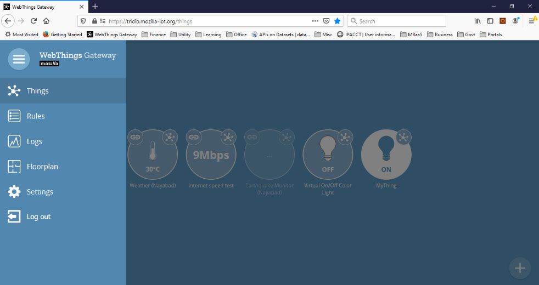Open Getting Started bookmark
The image size is (539, 285).
tap(63, 35)
